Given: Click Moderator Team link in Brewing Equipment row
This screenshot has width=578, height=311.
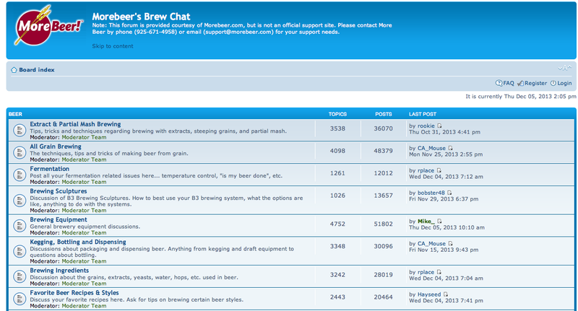Looking at the screenshot, I should click(84, 232).
